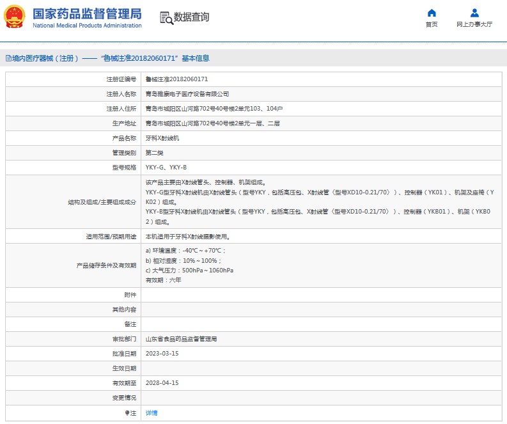The width and height of the screenshot is (507, 424).
Task: Select intended use text 本机适用于牙科X射线摄影使用
Action: (187, 237)
